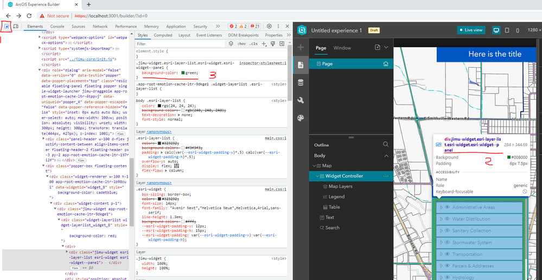Collapse the Body outline section
Image resolution: width=542 pixels, height=280 pixels.
coord(386,156)
